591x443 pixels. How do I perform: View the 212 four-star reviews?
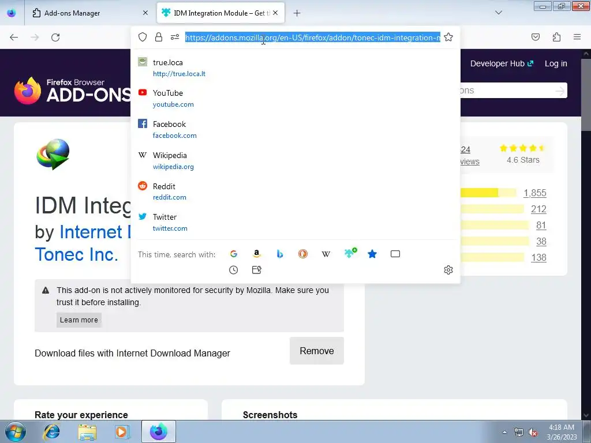tap(538, 209)
